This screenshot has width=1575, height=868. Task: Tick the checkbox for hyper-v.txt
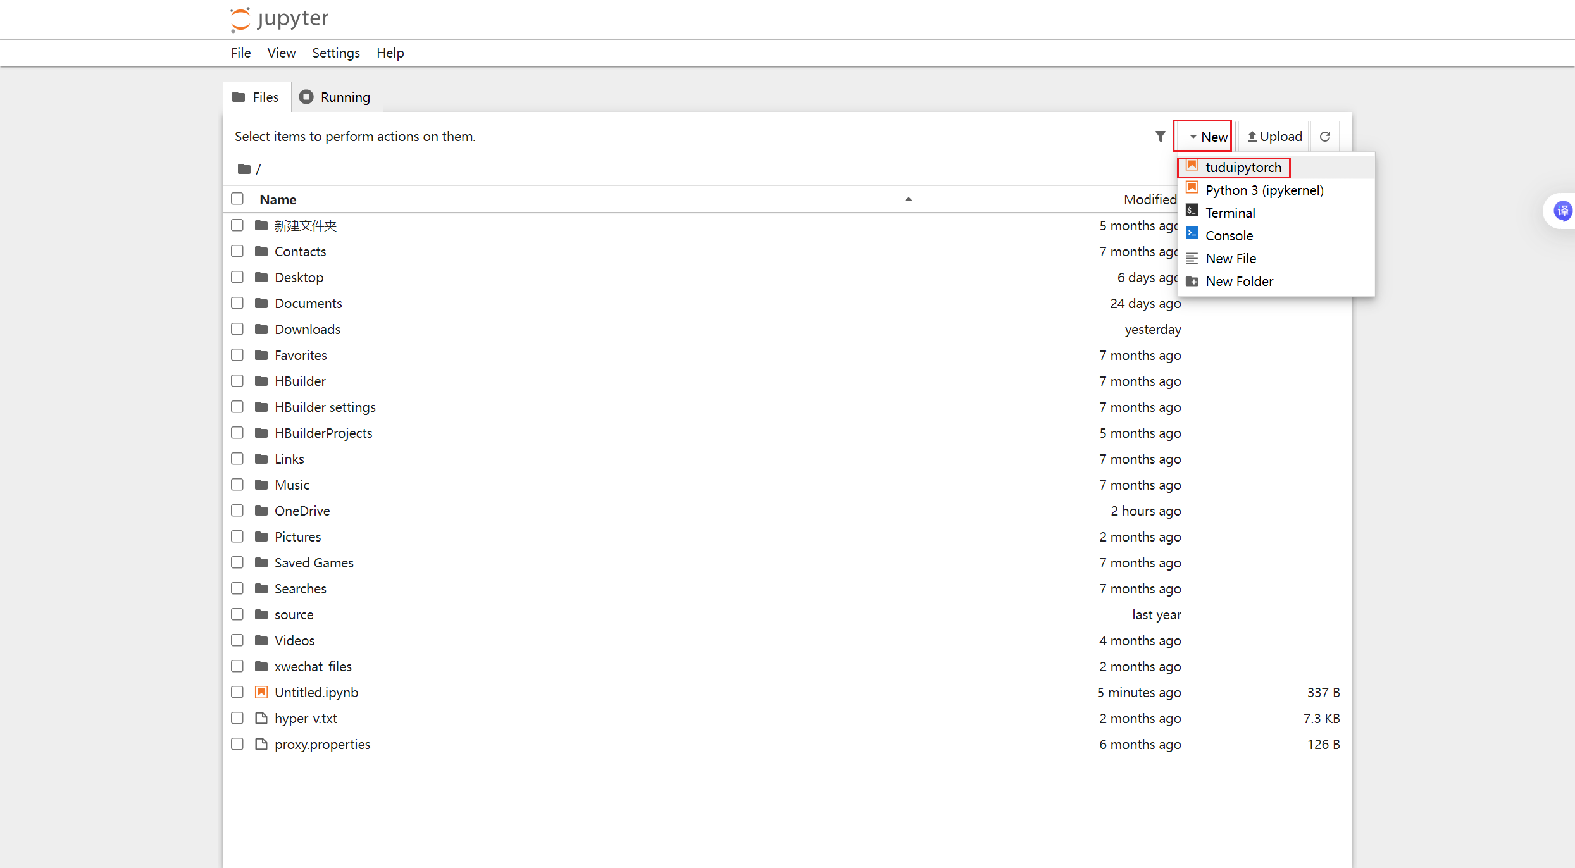pyautogui.click(x=237, y=718)
